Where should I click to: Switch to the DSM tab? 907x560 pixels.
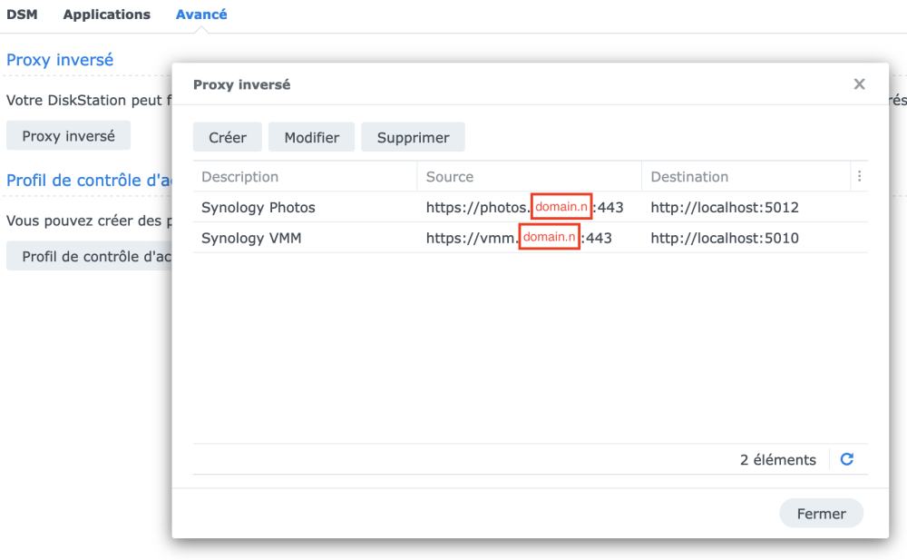[x=22, y=15]
